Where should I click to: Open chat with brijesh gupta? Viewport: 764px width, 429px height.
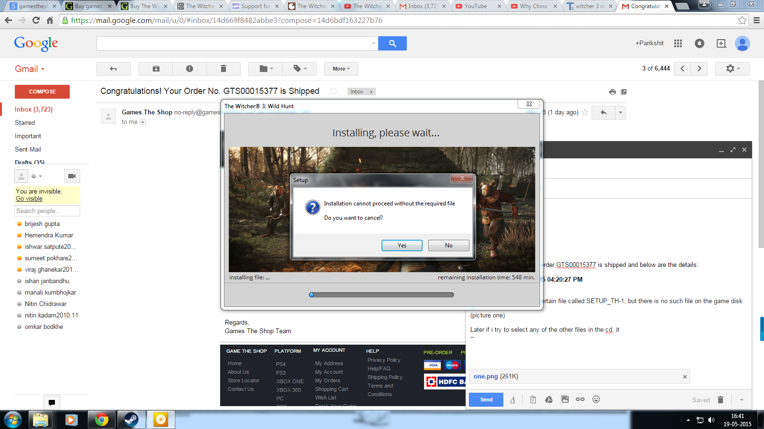pos(42,224)
